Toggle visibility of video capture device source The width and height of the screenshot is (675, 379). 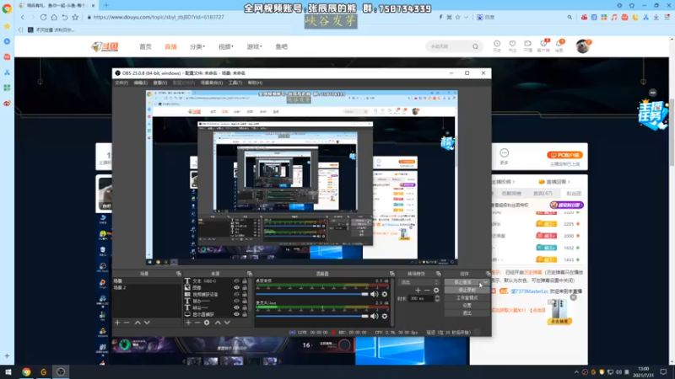[x=236, y=294]
